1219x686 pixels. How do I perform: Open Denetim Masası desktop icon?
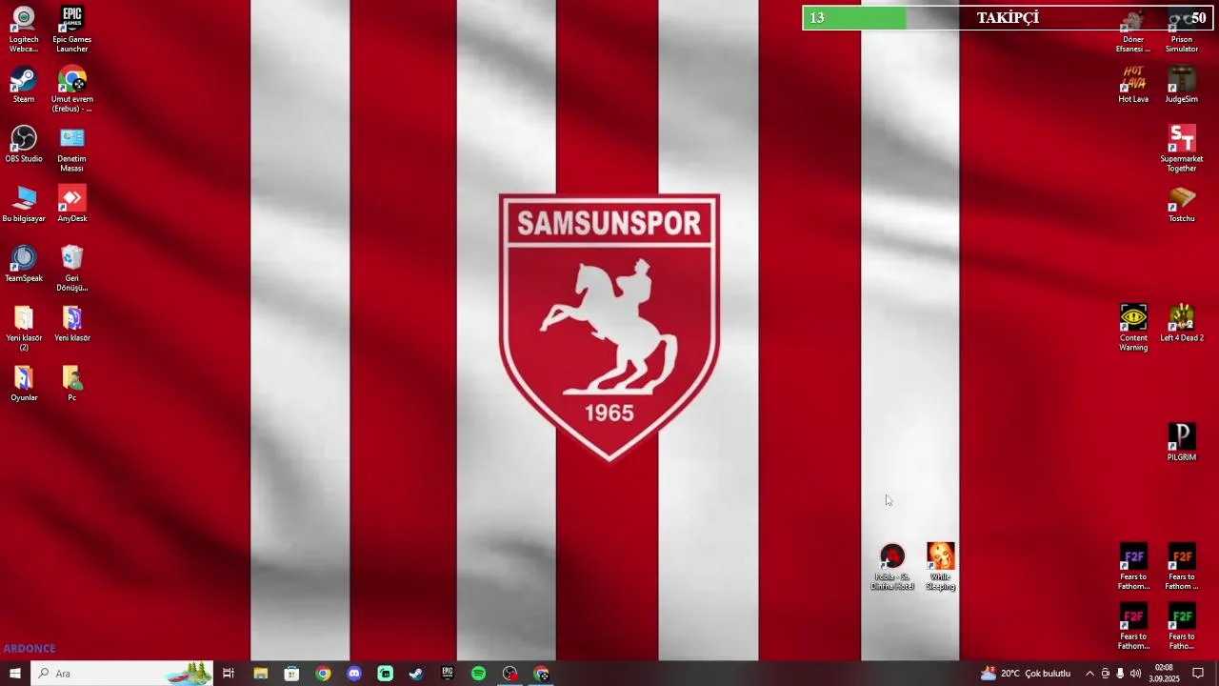[71, 150]
